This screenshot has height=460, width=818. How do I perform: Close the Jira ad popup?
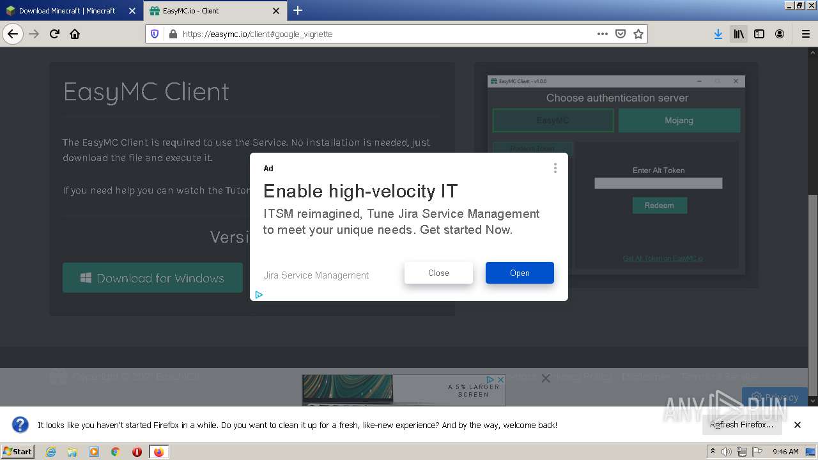click(x=438, y=273)
